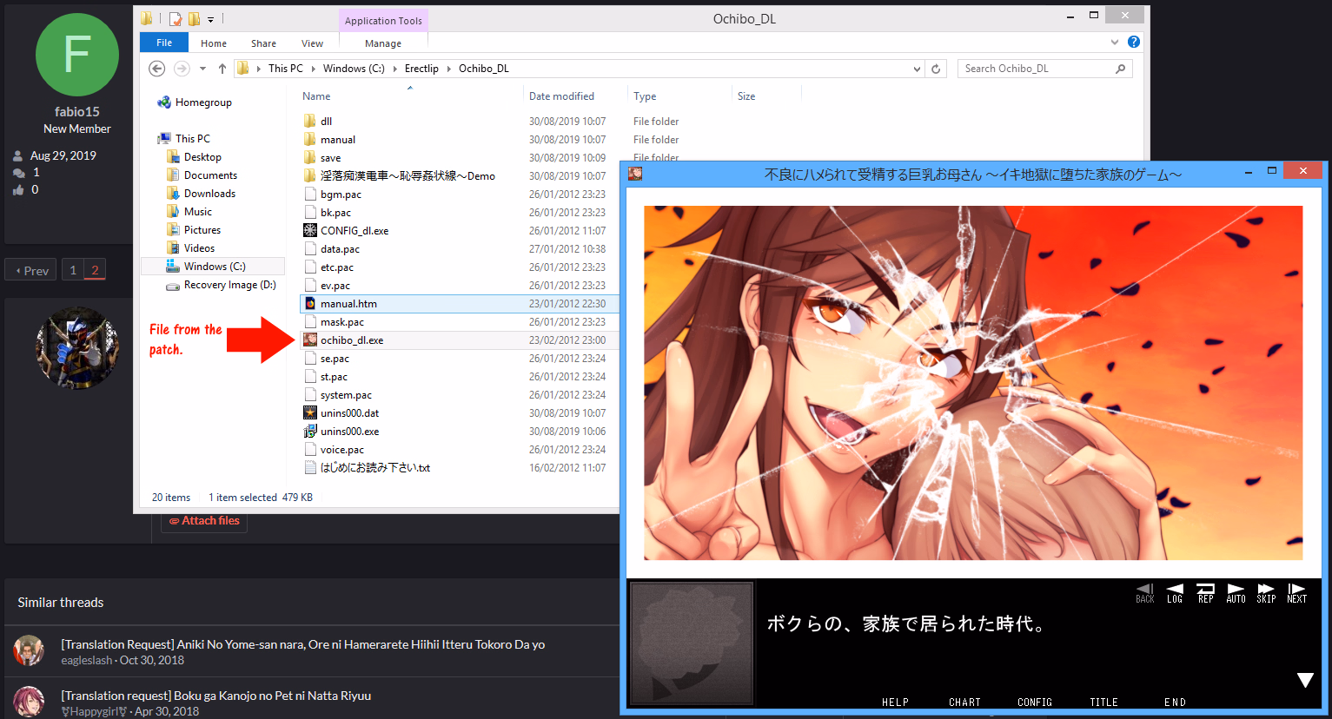The height and width of the screenshot is (719, 1332).
Task: Open CHART in the game menu
Action: pos(964,703)
